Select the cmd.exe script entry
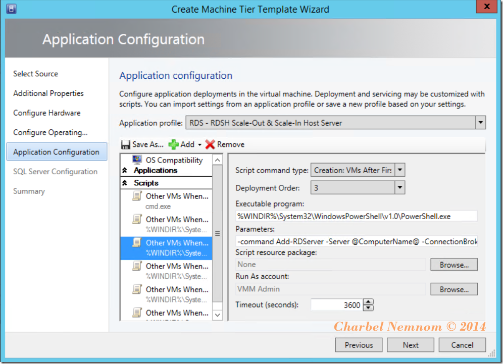 (x=167, y=201)
